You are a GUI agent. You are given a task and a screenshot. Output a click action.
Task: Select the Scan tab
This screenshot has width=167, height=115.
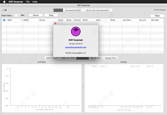click(x=58, y=10)
